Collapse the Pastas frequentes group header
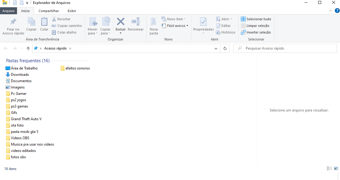340x180 pixels. click(x=28, y=61)
